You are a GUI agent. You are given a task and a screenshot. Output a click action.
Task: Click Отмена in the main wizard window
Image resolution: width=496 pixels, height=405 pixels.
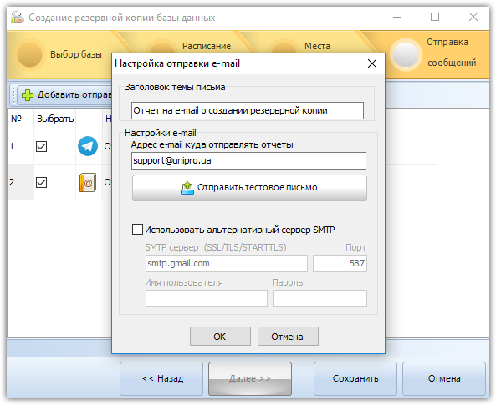(444, 378)
